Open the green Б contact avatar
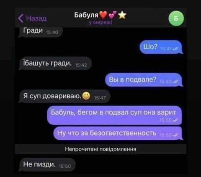 [x=176, y=18]
